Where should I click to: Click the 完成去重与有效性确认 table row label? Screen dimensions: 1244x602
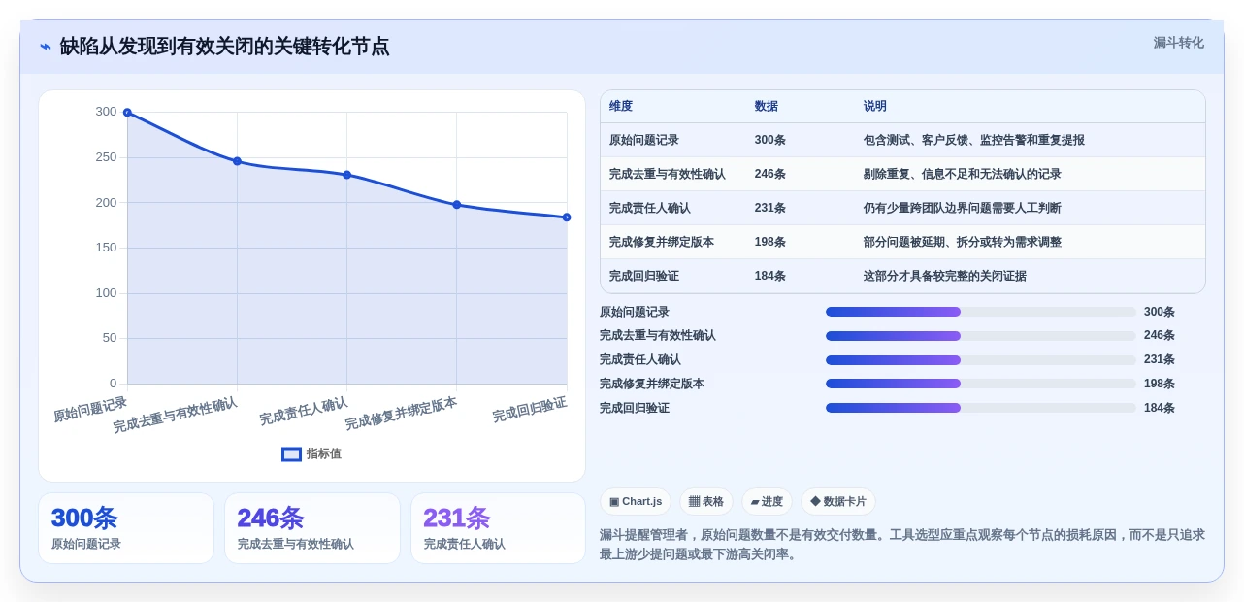(x=668, y=174)
